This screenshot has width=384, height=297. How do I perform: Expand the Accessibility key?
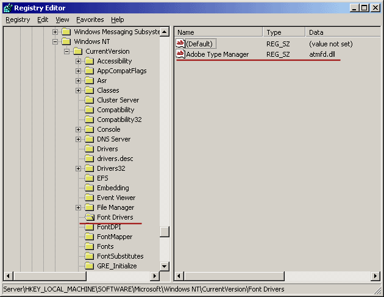coord(78,61)
